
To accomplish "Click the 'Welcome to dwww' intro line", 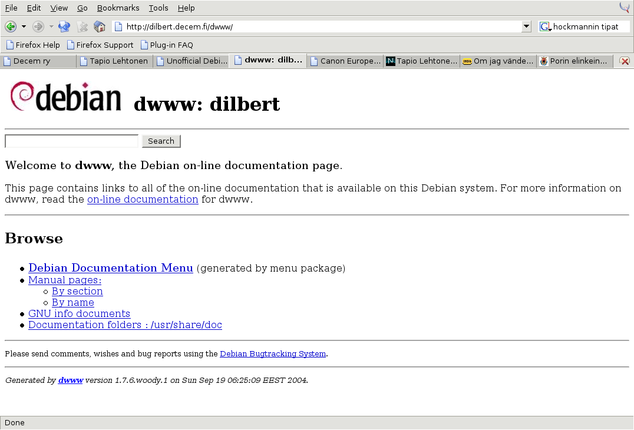I will pos(174,166).
